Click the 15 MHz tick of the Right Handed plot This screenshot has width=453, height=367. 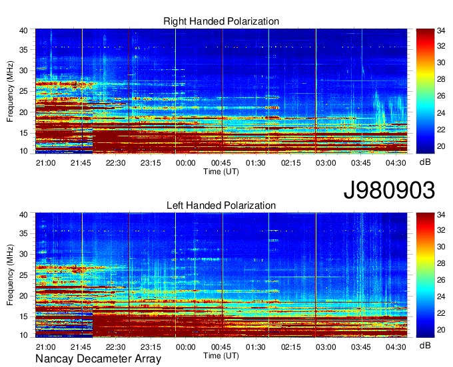(23, 133)
